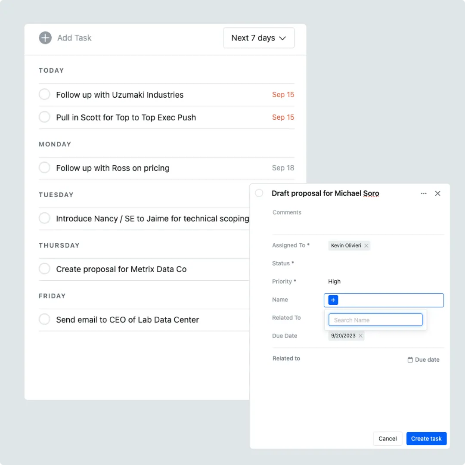The image size is (465, 465).
Task: Click the Due date calendar icon
Action: pos(410,360)
